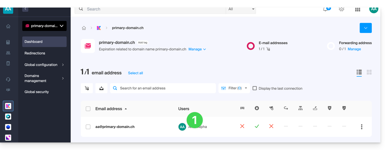This screenshot has height=150, width=388.
Task: Click Manage link under Forwarding address
Action: pos(354,49)
